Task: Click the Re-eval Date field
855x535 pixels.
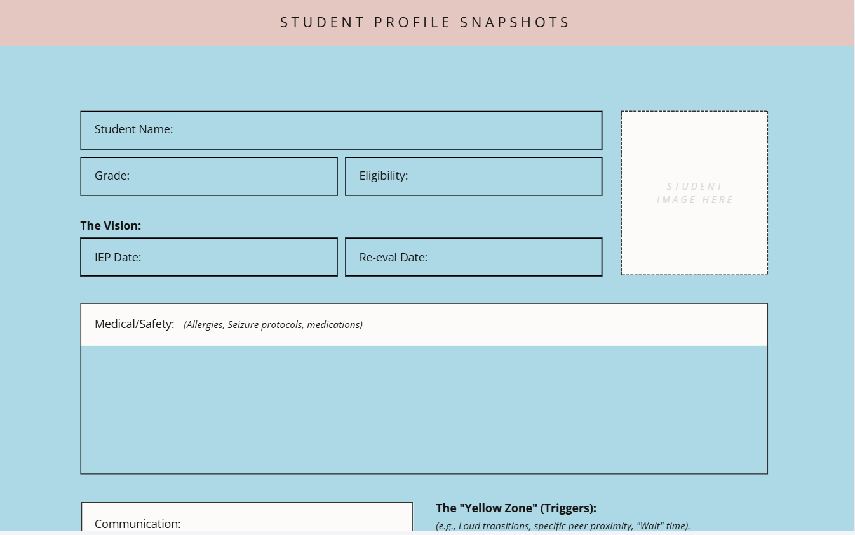Action: [474, 257]
